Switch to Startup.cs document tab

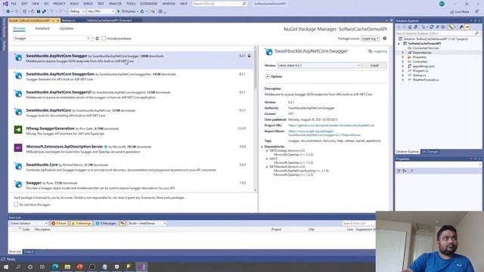pyautogui.click(x=68, y=20)
